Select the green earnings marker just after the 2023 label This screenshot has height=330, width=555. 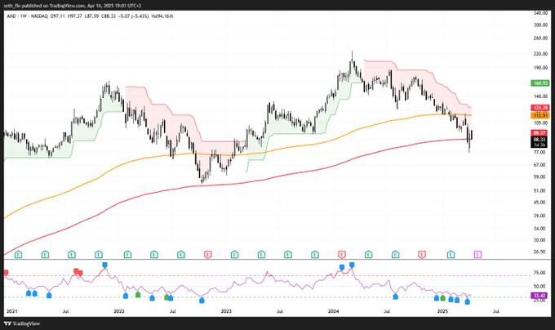click(x=234, y=254)
